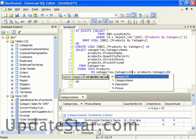
Task: Open the toolbar search combo box dropdown
Action: click(x=116, y=15)
